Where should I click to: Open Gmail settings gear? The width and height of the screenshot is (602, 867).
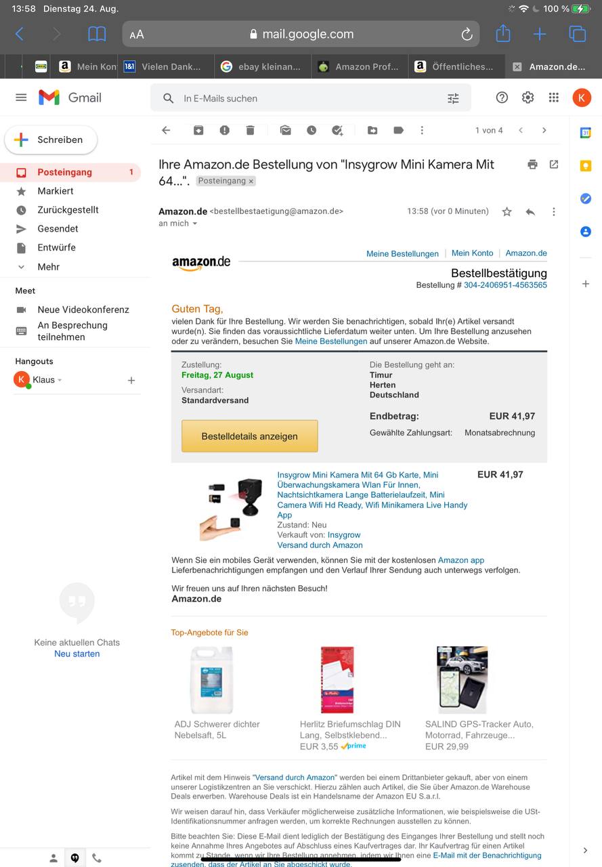[528, 98]
